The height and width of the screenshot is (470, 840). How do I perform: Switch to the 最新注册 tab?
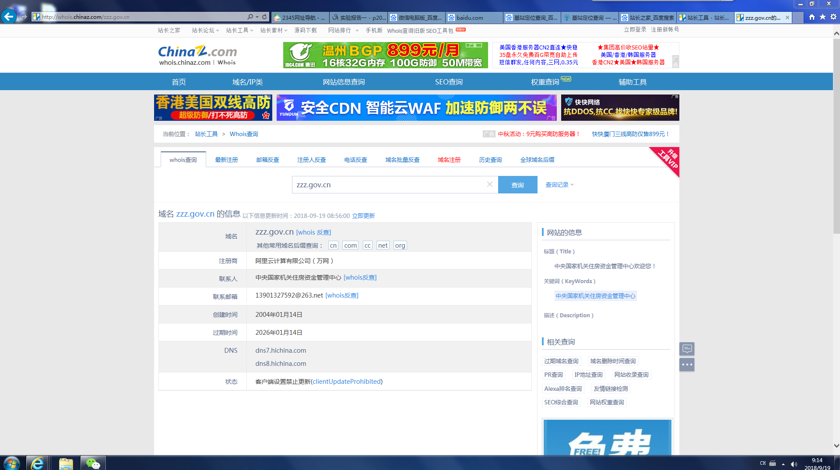(x=226, y=160)
